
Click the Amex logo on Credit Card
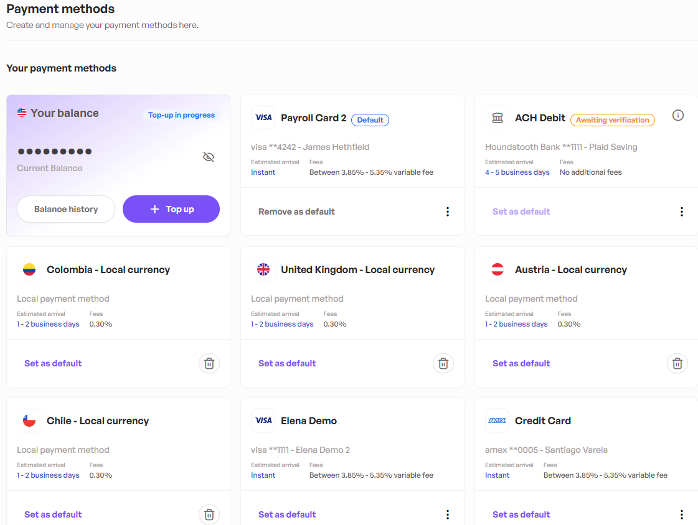pyautogui.click(x=498, y=420)
